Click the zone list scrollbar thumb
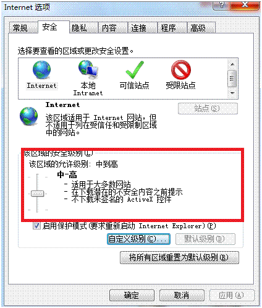Screen dimensions: 262x308 tap(232, 79)
